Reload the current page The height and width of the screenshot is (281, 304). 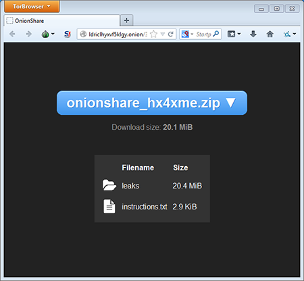[x=170, y=34]
